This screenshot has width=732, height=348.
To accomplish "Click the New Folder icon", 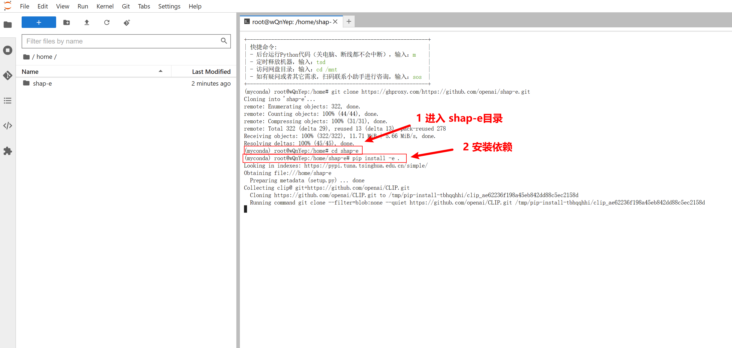I will [x=67, y=22].
